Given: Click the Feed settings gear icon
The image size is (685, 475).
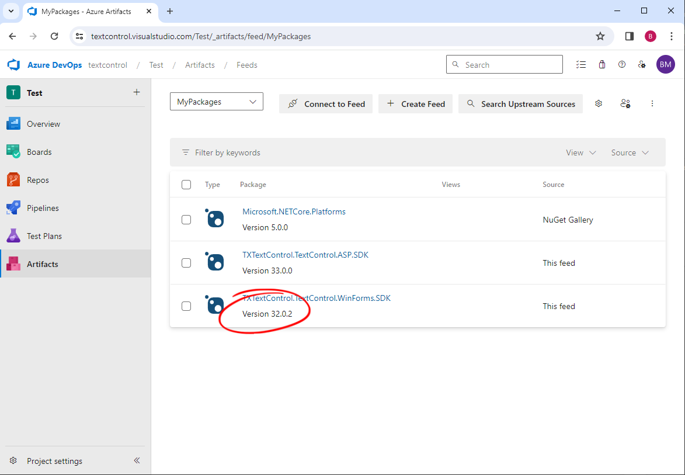Looking at the screenshot, I should 599,103.
